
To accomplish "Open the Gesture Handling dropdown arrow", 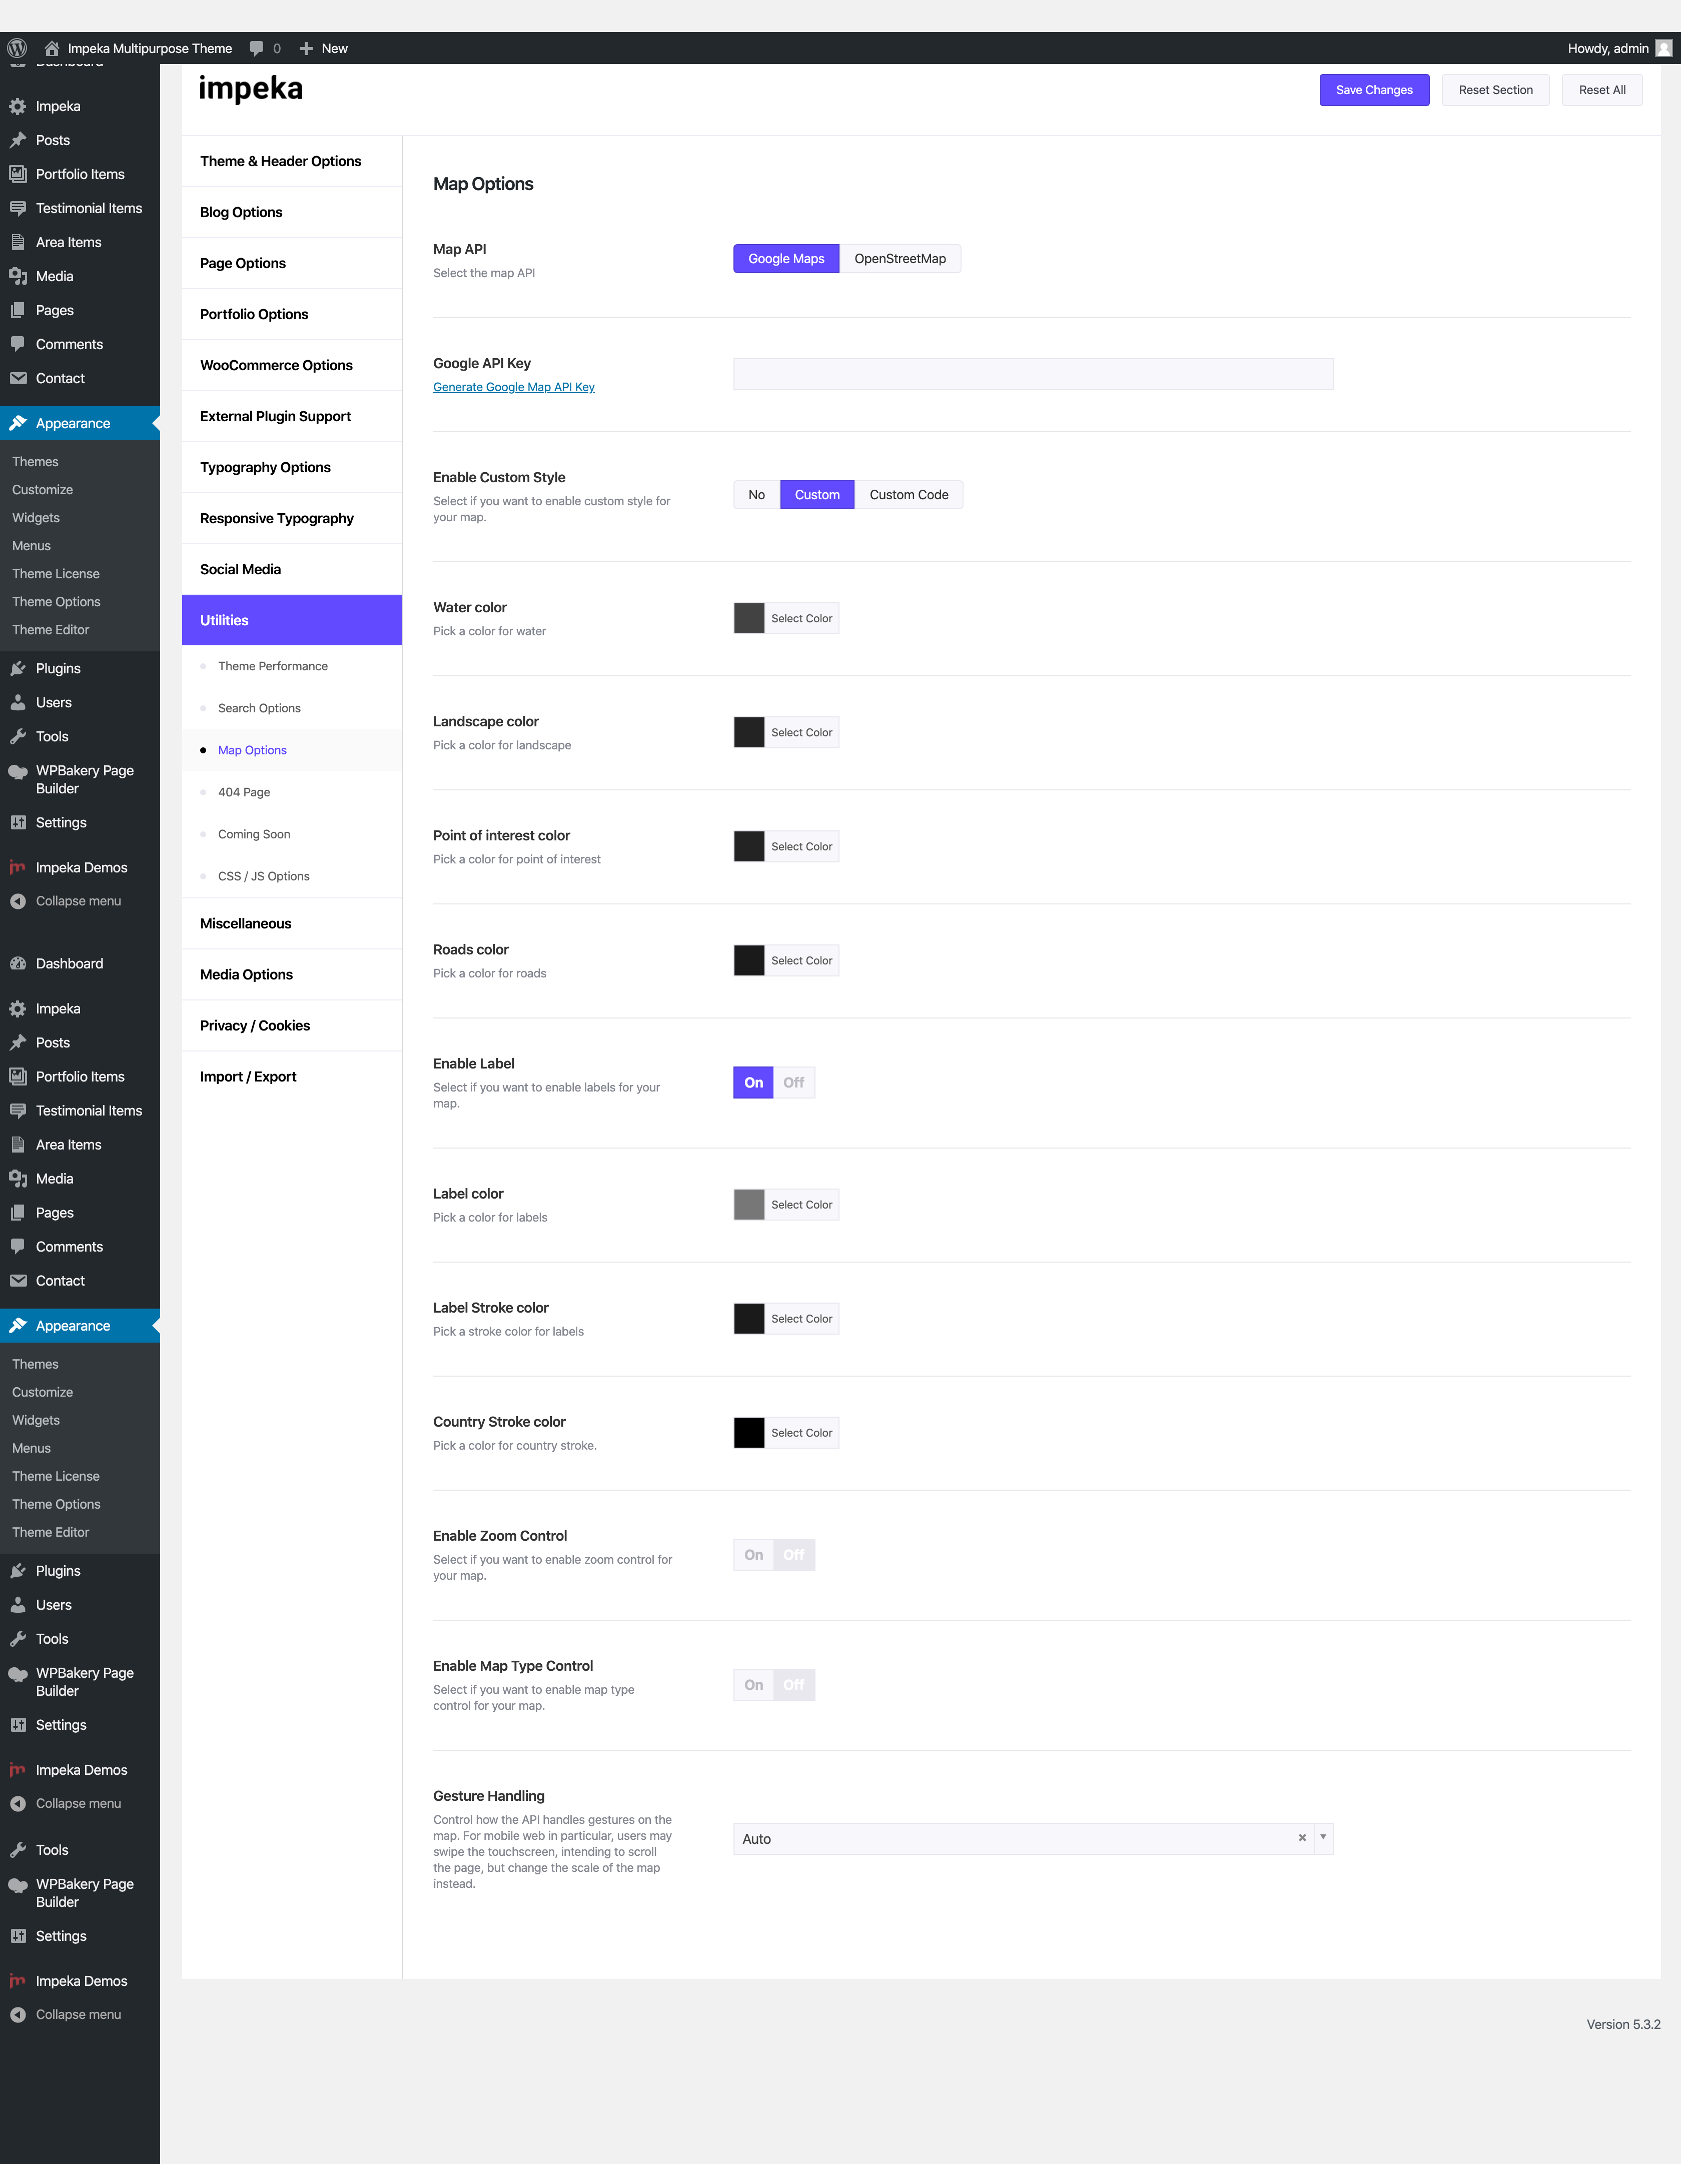I will (x=1323, y=1838).
